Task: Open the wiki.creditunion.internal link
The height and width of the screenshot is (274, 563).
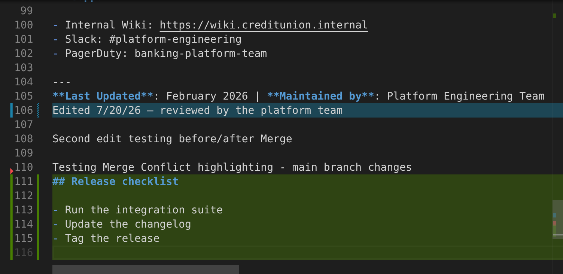Action: 264,25
